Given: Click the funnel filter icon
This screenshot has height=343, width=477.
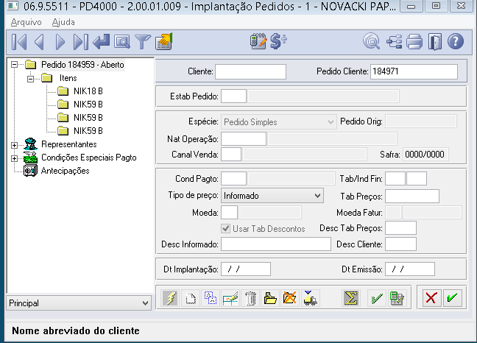Looking at the screenshot, I should 143,42.
